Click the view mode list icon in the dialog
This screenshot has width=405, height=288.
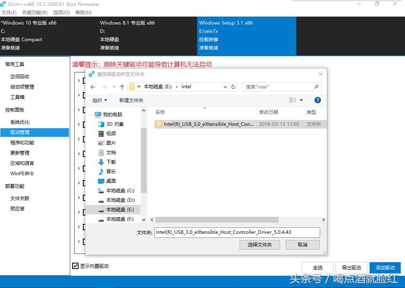tap(293, 100)
